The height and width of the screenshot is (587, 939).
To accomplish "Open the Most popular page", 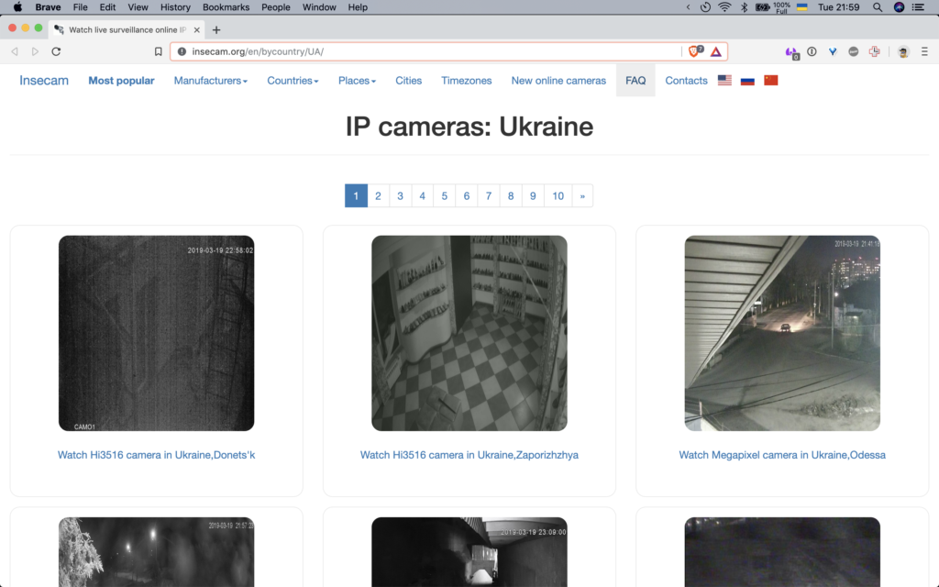I will point(122,81).
